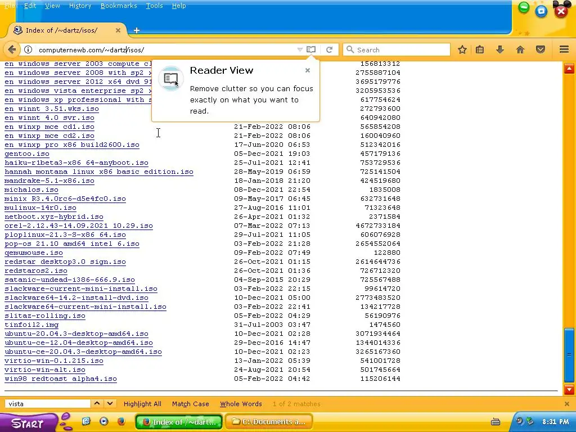The image size is (576, 432).
Task: Open the gentoo.iso link
Action: pyautogui.click(x=27, y=154)
